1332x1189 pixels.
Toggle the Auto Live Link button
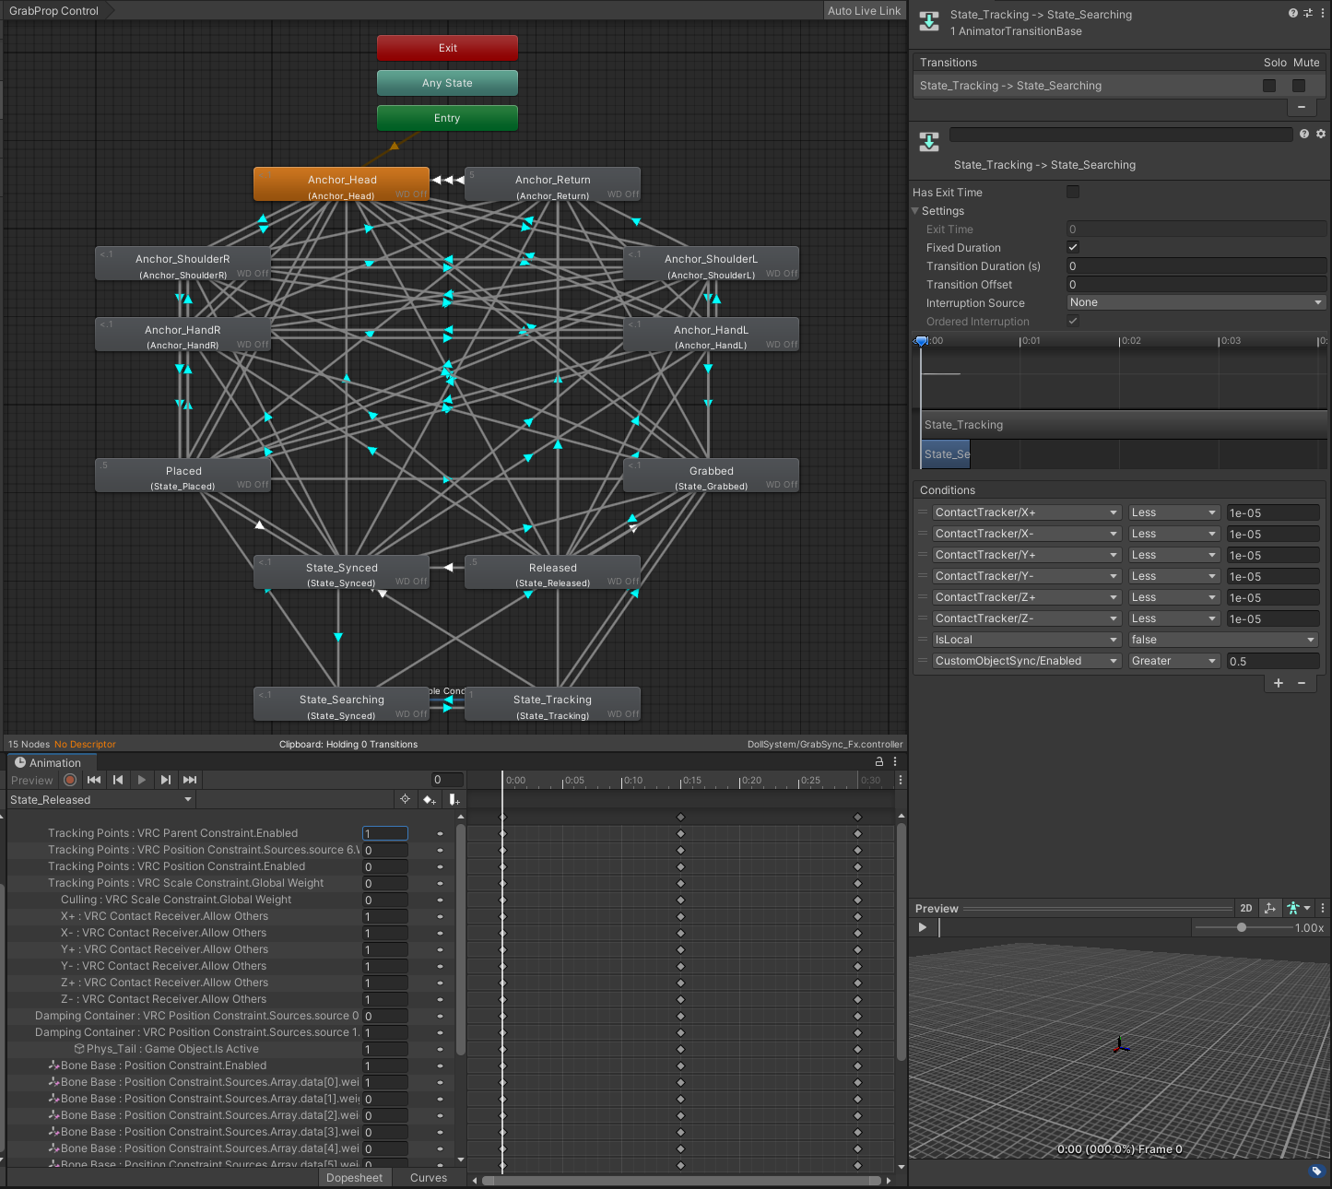(864, 11)
